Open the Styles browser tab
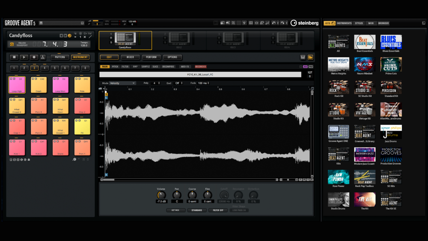Viewport: 428px width, 241px height. (359, 23)
